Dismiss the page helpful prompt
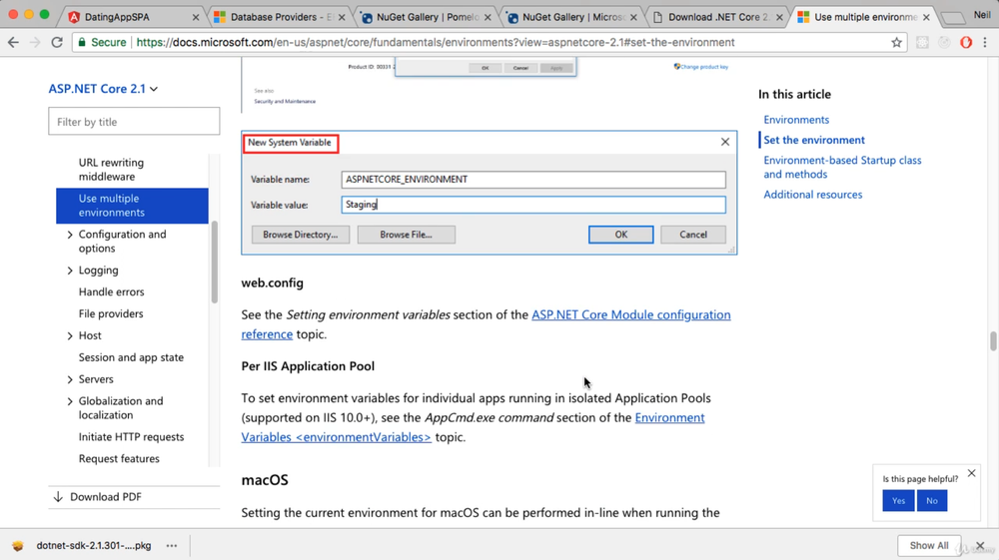Image resolution: width=999 pixels, height=560 pixels. pyautogui.click(x=972, y=473)
